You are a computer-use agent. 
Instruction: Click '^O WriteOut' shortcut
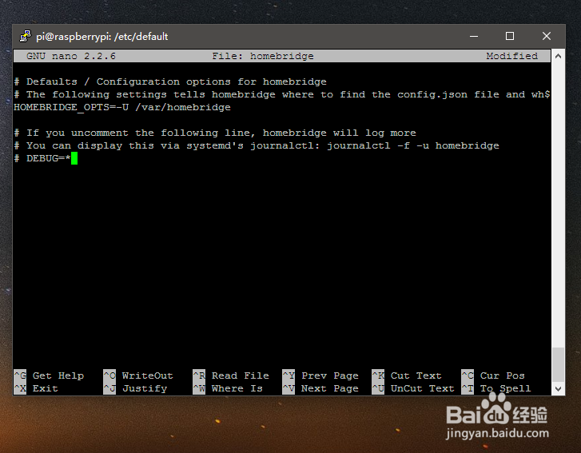point(138,376)
